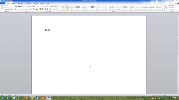Open Firefox from the taskbar
This screenshot has width=179, height=100.
point(26,98)
